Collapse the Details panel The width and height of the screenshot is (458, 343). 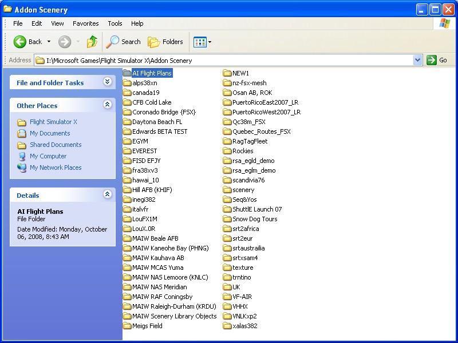click(107, 195)
